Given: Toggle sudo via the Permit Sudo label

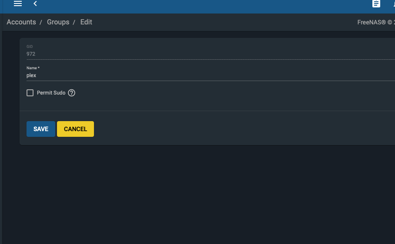Looking at the screenshot, I should [51, 93].
